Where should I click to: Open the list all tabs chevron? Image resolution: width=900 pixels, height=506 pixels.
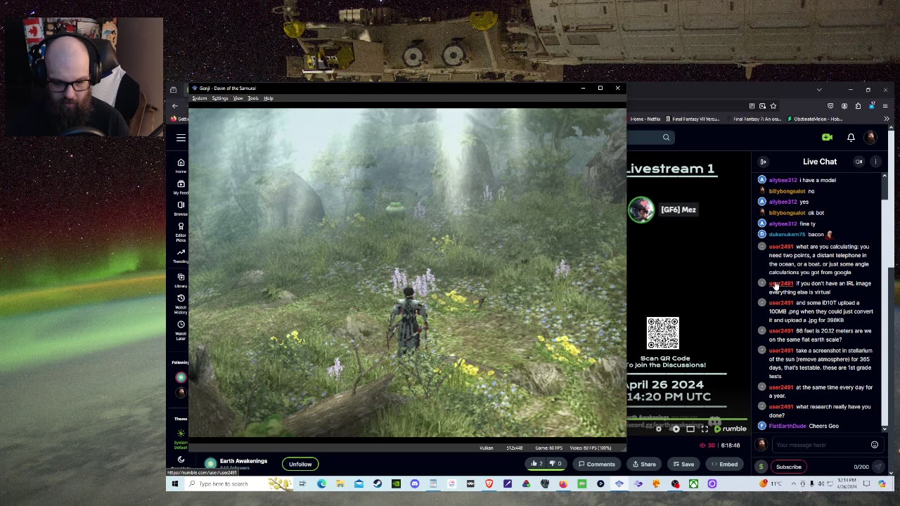tap(819, 90)
